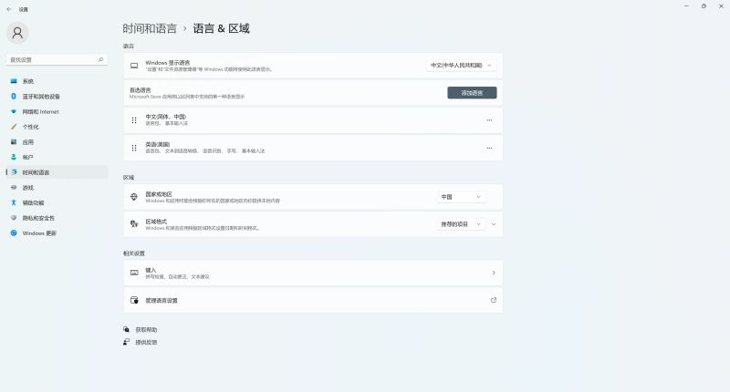730x392 pixels.
Task: Click into the 查找设置 search field
Action: click(x=57, y=59)
